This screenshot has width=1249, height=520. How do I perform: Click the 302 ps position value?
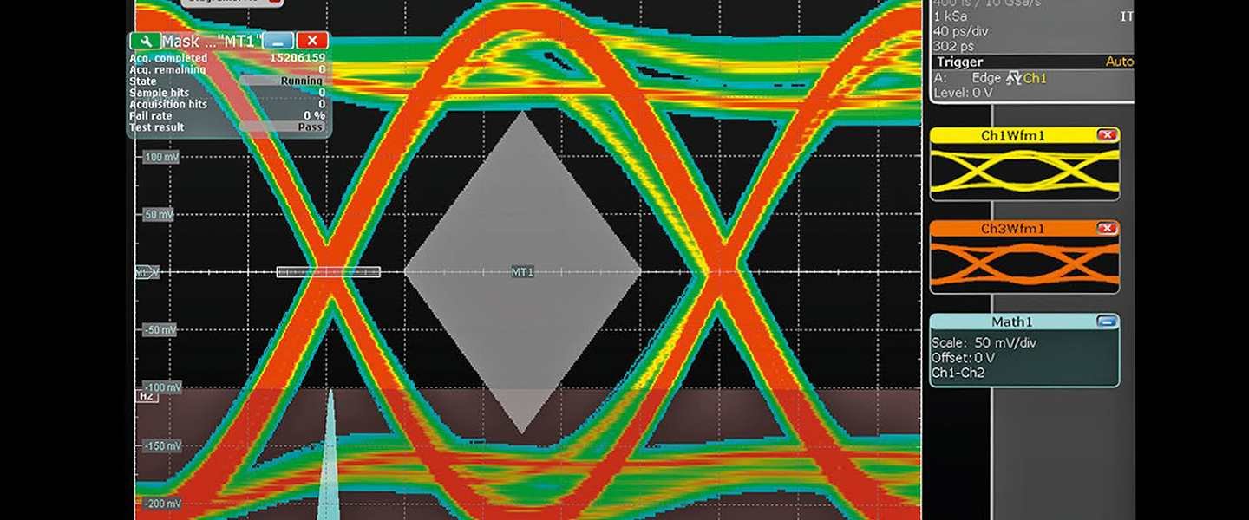pyautogui.click(x=953, y=46)
